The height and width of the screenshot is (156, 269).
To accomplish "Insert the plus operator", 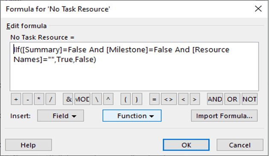I will 16,99.
